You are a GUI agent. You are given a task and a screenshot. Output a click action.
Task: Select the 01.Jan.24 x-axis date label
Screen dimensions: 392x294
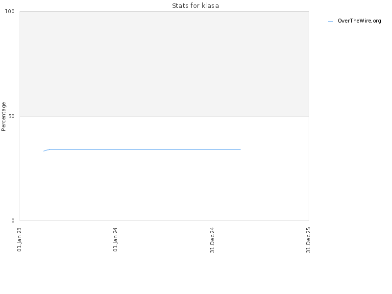tap(116, 239)
